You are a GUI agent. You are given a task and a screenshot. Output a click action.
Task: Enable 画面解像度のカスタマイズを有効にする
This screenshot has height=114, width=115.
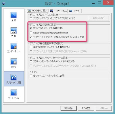click(x=31, y=47)
